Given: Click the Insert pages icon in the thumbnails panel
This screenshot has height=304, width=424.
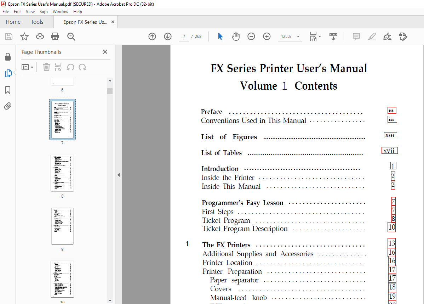Looking at the screenshot, I should pyautogui.click(x=58, y=67).
